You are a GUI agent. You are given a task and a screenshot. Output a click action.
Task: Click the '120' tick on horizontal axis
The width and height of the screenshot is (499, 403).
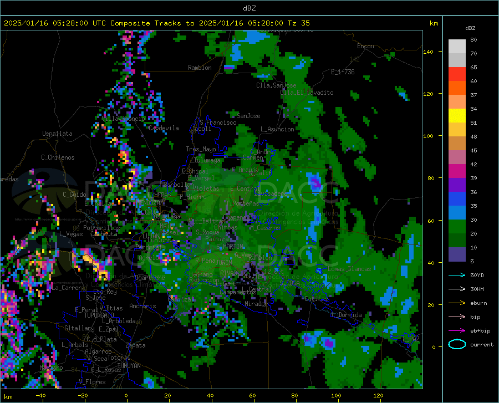tap(378, 396)
